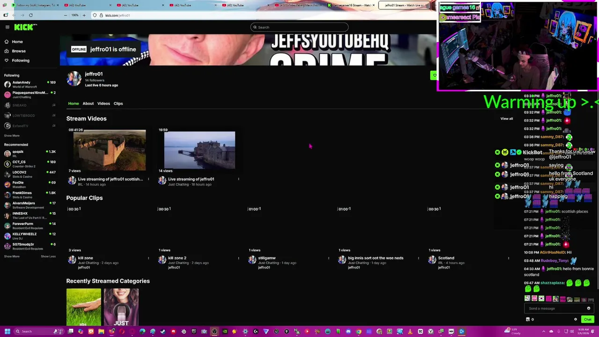
Task: Click the green Chat button
Action: (x=587, y=319)
